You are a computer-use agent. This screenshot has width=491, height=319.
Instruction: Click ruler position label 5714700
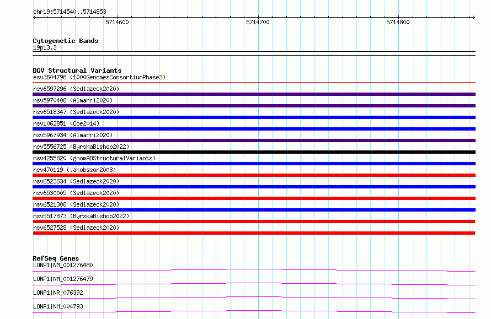pos(258,22)
